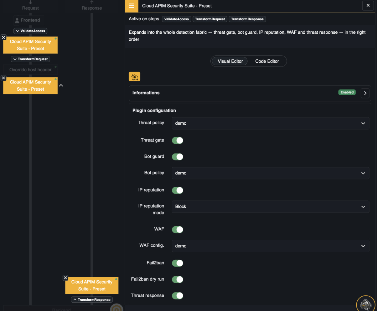Open the hamburger menu in panel header

click(x=132, y=6)
